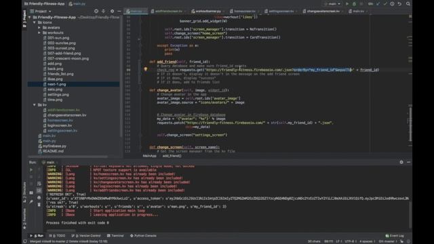Move down the stack trace arrow
Image resolution: width=434 pixels, height=244 pixels.
pos(39,177)
